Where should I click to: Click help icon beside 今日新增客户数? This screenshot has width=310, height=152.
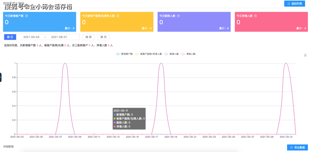point(26,16)
